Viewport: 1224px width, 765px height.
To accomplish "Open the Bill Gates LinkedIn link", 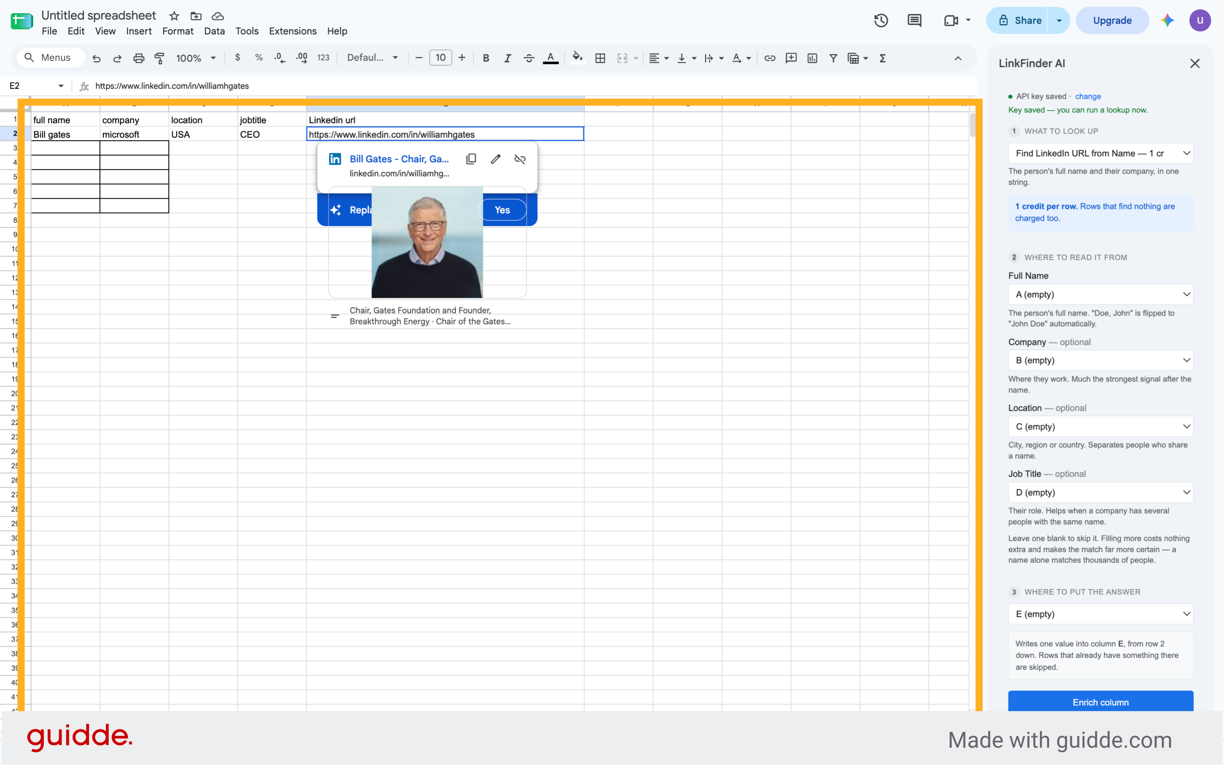I will coord(399,159).
